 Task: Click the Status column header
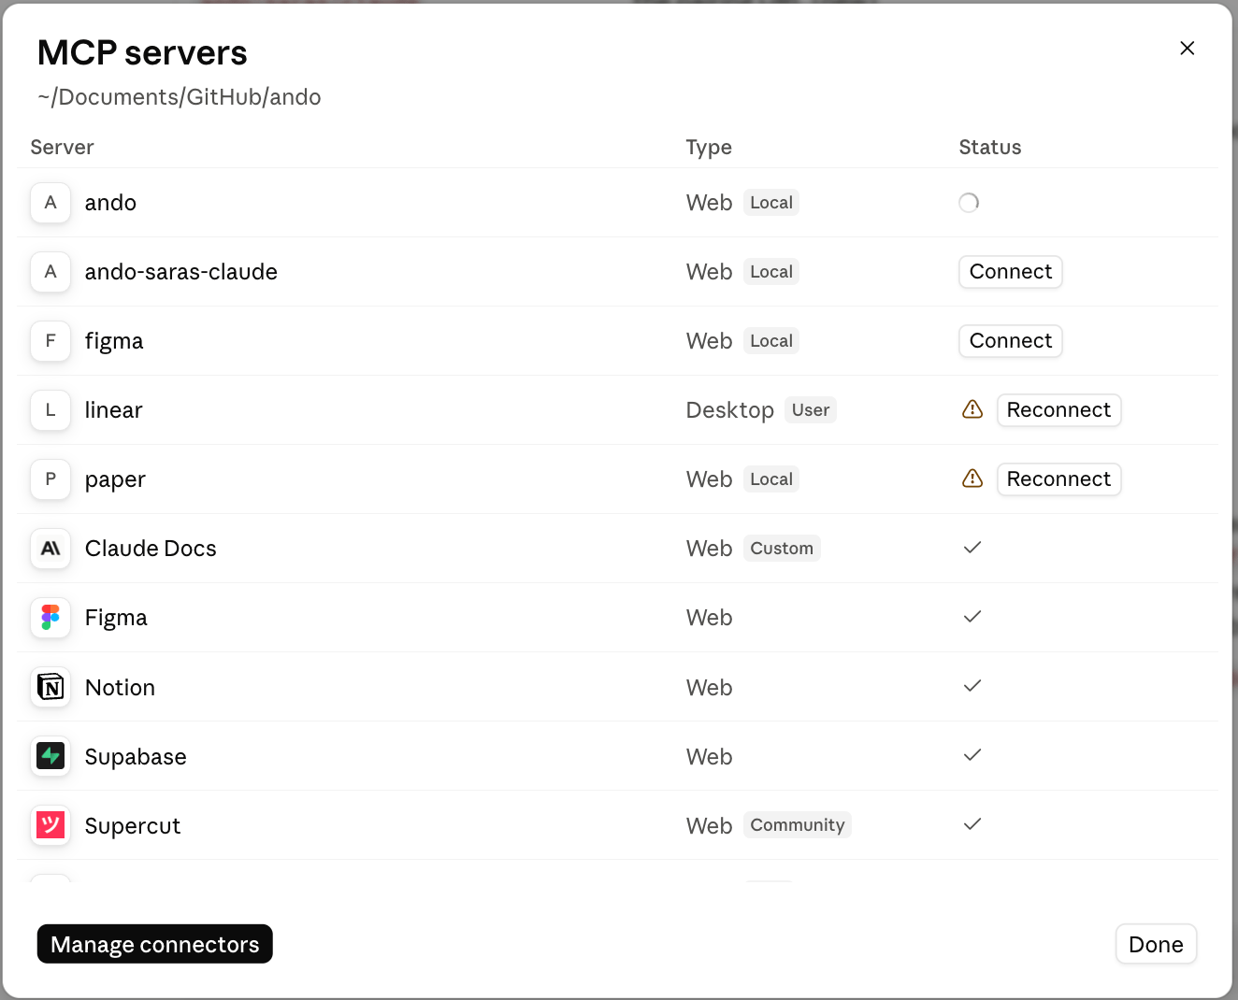pyautogui.click(x=990, y=148)
